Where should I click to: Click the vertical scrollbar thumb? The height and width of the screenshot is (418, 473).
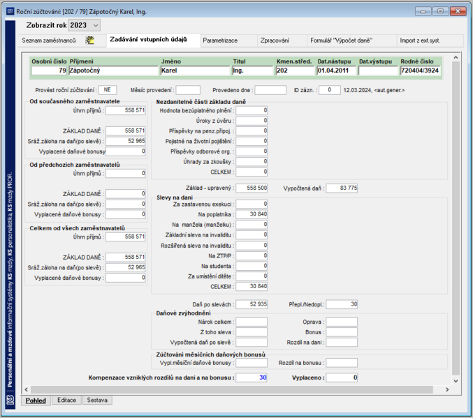[x=456, y=218]
